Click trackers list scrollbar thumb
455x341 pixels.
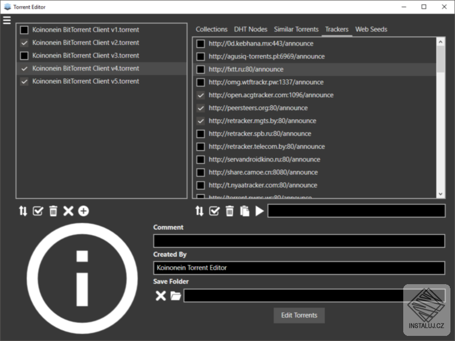pos(440,59)
